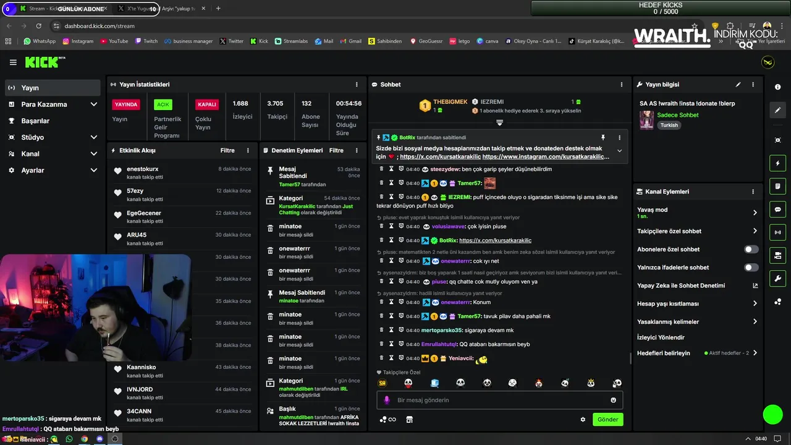Select Yayın in the left sidebar
Screen dimensions: 791x445
(53, 88)
